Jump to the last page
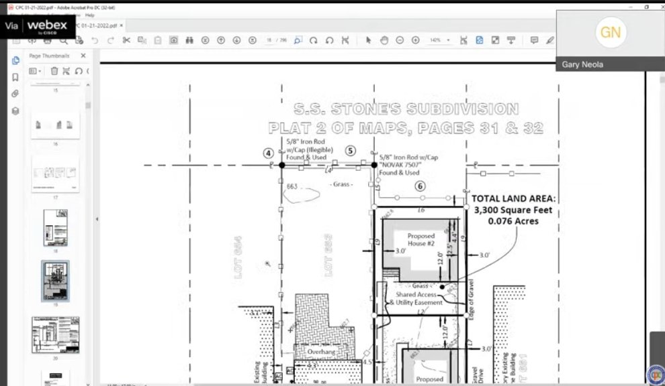The image size is (665, 386). [253, 40]
